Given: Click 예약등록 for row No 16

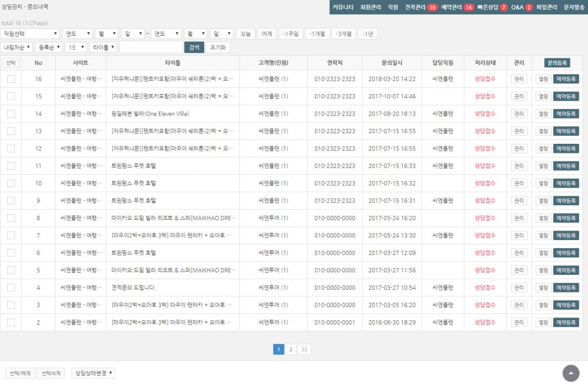Looking at the screenshot, I should pos(566,79).
